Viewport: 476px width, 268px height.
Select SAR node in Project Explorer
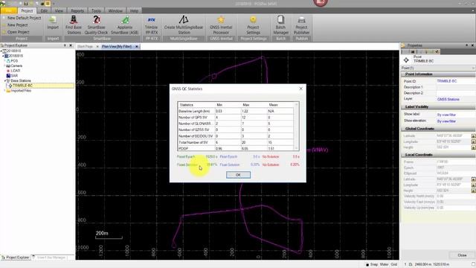[14, 75]
